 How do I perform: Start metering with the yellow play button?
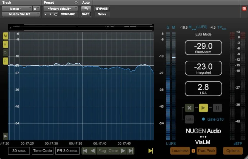[203, 108]
